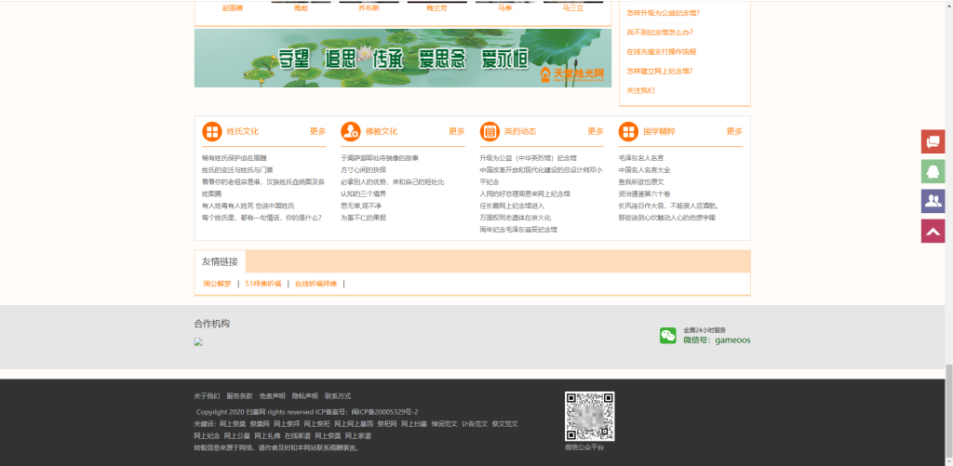The width and height of the screenshot is (953, 466).
Task: Open 隐私声明 in the footer
Action: [x=304, y=396]
